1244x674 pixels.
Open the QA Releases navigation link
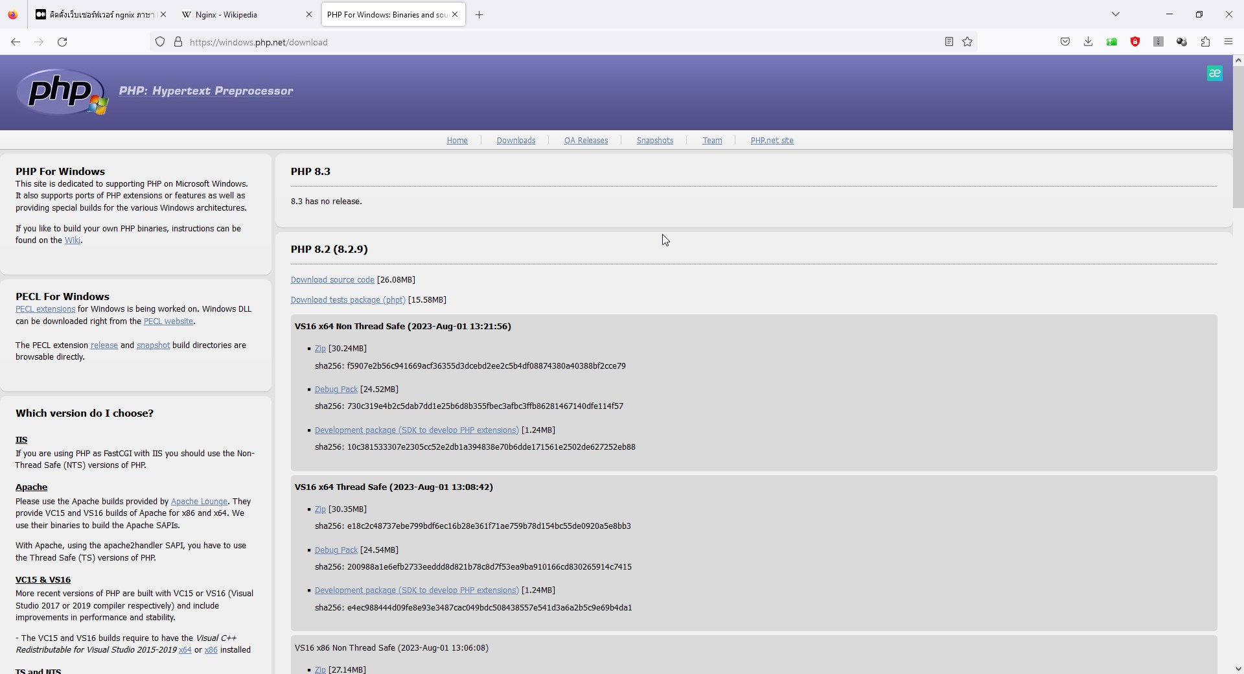(586, 141)
